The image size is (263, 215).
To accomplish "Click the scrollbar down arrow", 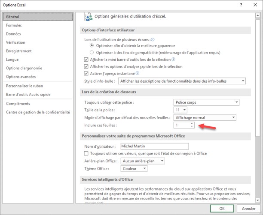I will coord(257,200).
